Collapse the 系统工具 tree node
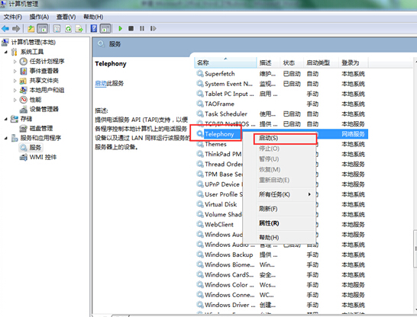417x317 pixels. pyautogui.click(x=6, y=52)
